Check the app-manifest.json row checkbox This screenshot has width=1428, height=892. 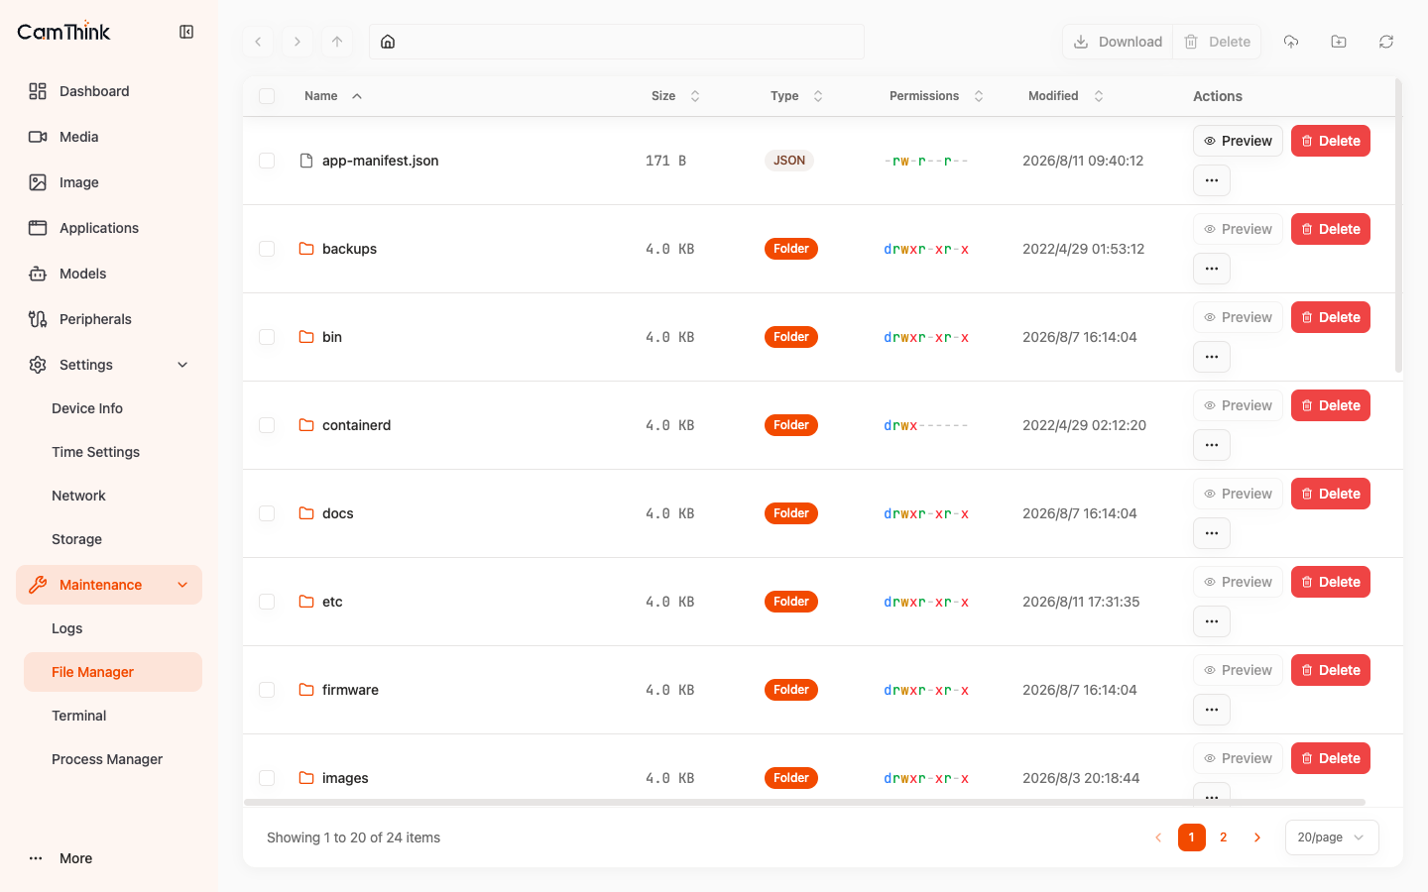click(x=267, y=161)
